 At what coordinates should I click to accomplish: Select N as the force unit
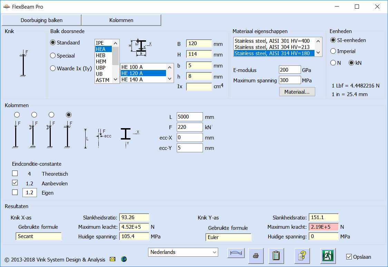(336, 63)
